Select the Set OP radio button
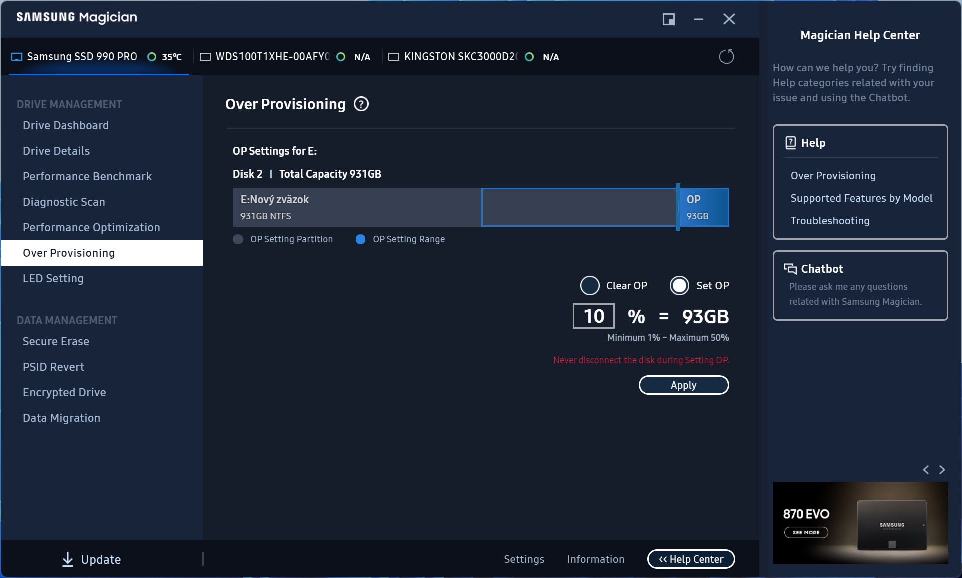The image size is (962, 578). pos(679,286)
